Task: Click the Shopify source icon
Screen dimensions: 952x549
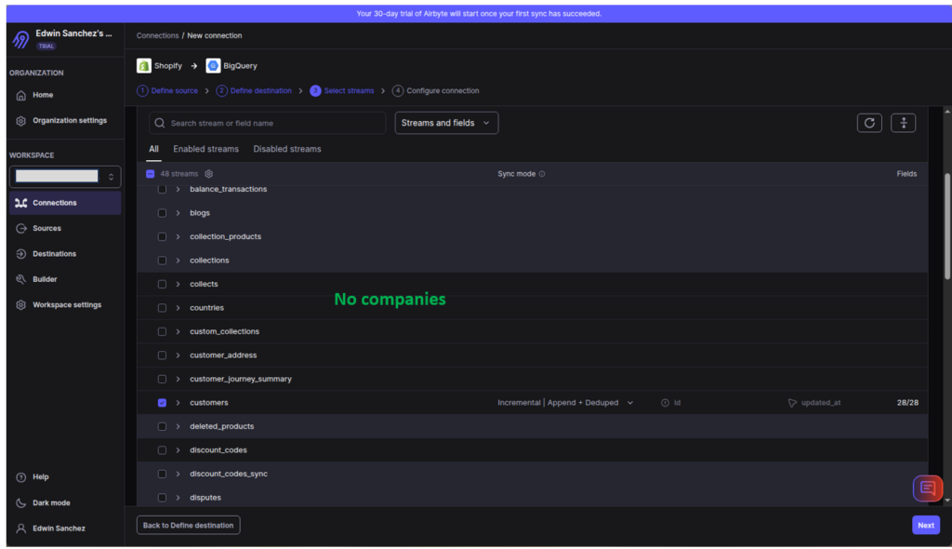Action: tap(144, 66)
